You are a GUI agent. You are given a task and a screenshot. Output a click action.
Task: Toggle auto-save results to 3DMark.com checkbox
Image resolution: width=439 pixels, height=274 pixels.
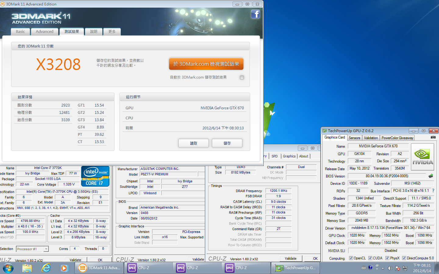[242, 77]
